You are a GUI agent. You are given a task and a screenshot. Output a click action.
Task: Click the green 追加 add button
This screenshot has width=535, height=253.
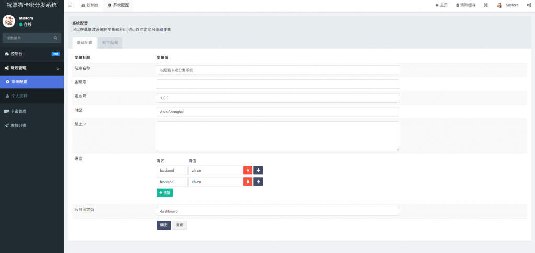165,192
